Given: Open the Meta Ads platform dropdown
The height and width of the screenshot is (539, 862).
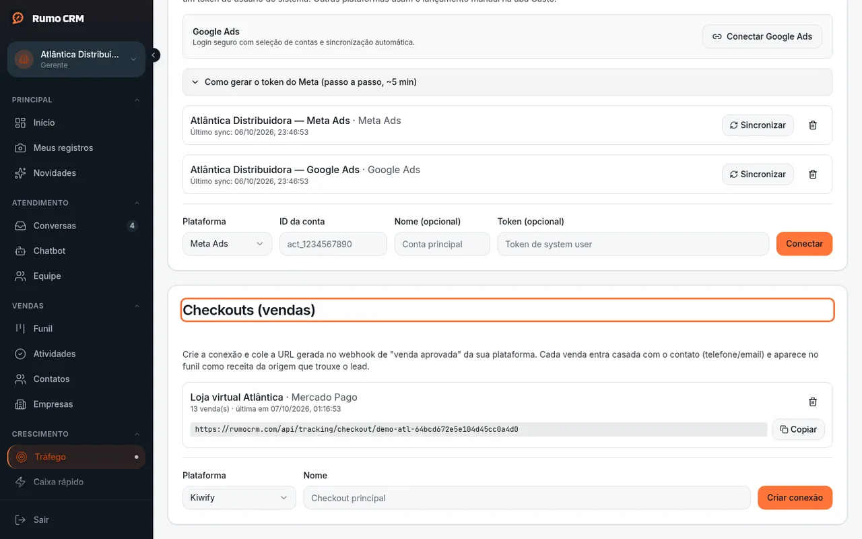Looking at the screenshot, I should pos(227,244).
